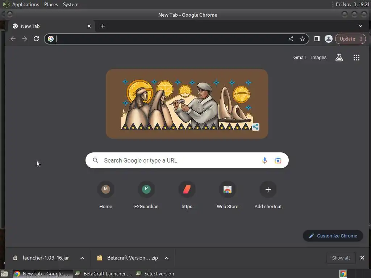Reload the current page
The image size is (371, 278).
[x=36, y=39]
